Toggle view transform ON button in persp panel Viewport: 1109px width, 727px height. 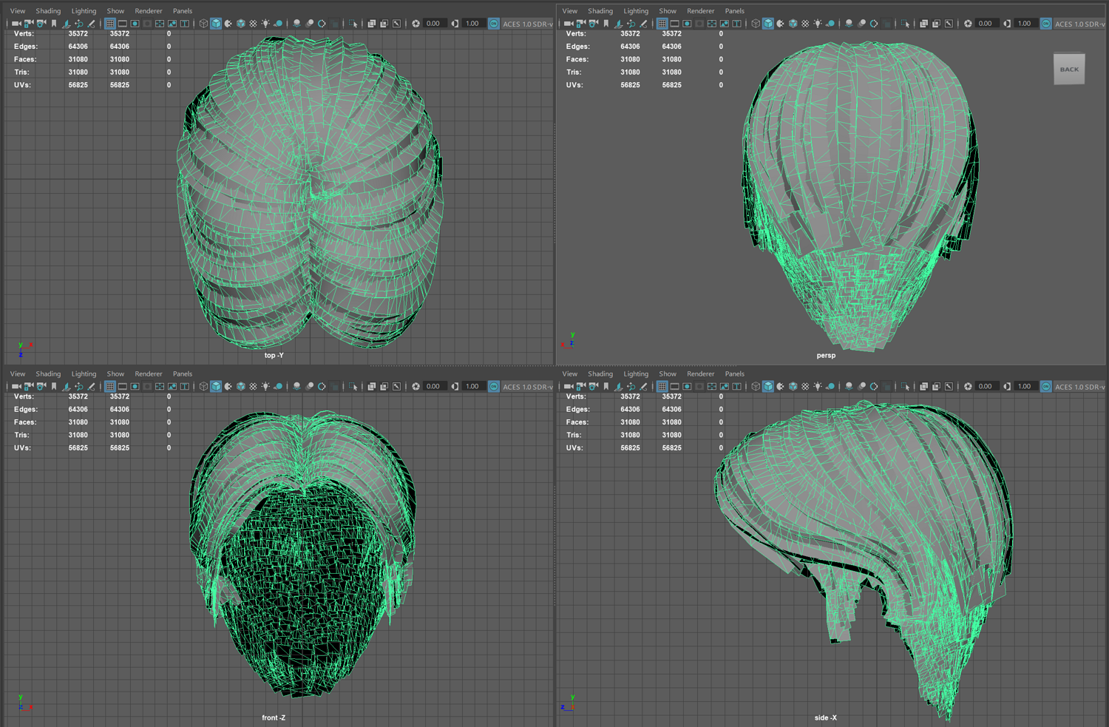[1046, 24]
